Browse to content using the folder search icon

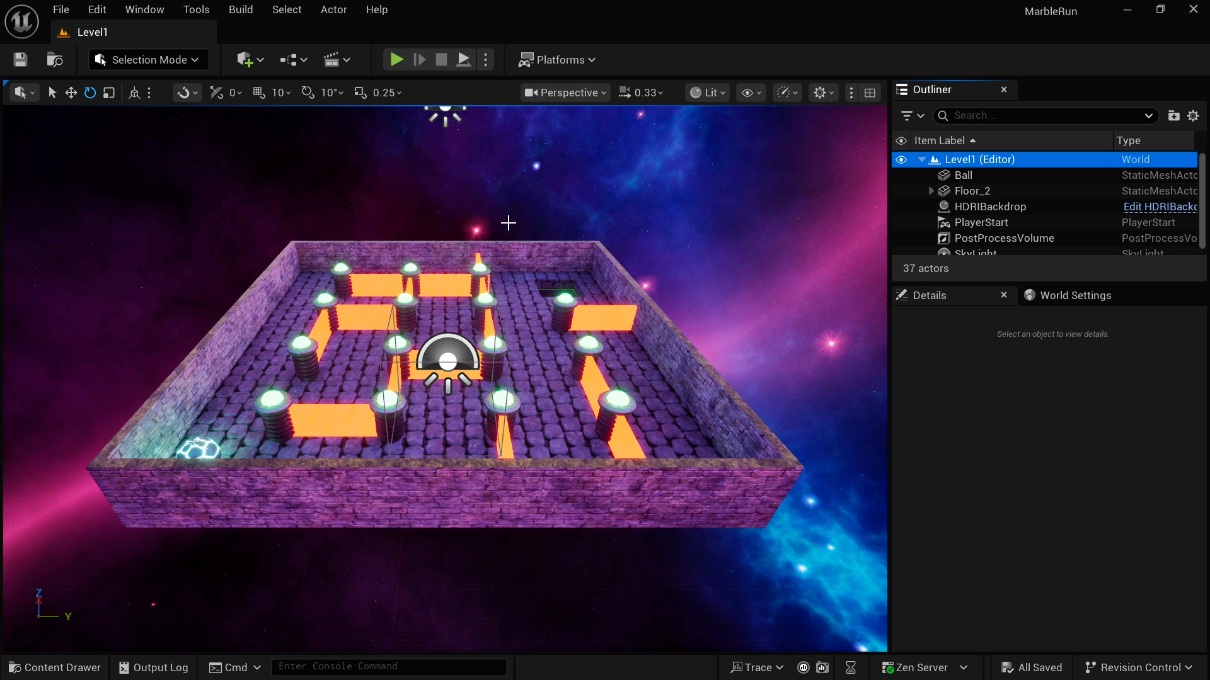55,60
